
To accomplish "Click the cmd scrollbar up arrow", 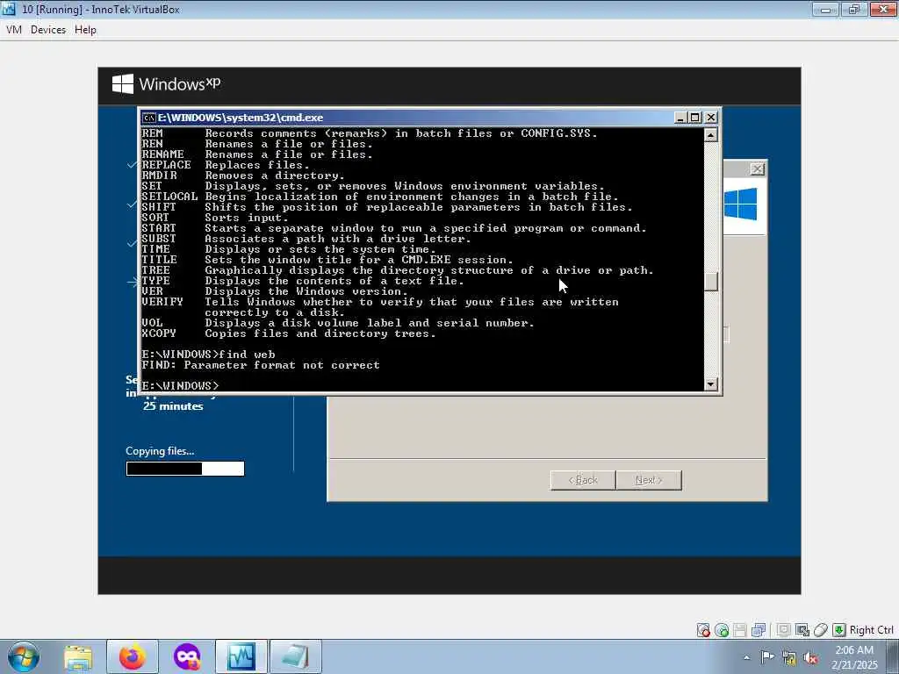I will [x=711, y=135].
